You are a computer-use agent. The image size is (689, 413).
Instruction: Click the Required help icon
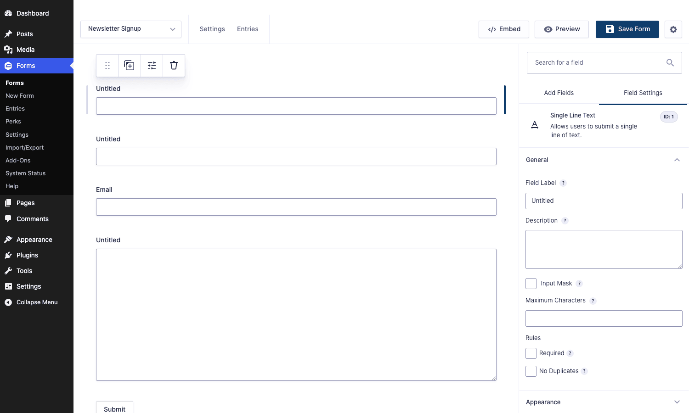(570, 353)
